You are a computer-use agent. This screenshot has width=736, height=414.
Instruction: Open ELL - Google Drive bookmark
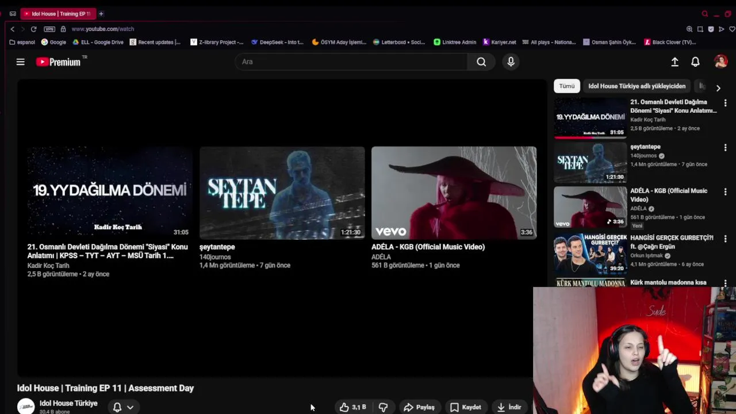pyautogui.click(x=98, y=42)
